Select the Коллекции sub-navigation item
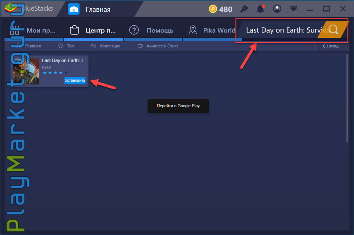The height and width of the screenshot is (235, 354). tap(110, 46)
